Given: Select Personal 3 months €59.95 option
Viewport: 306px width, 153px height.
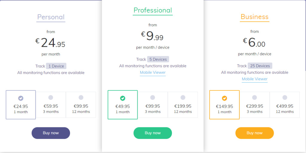Looking at the screenshot, I should pyautogui.click(x=51, y=104).
